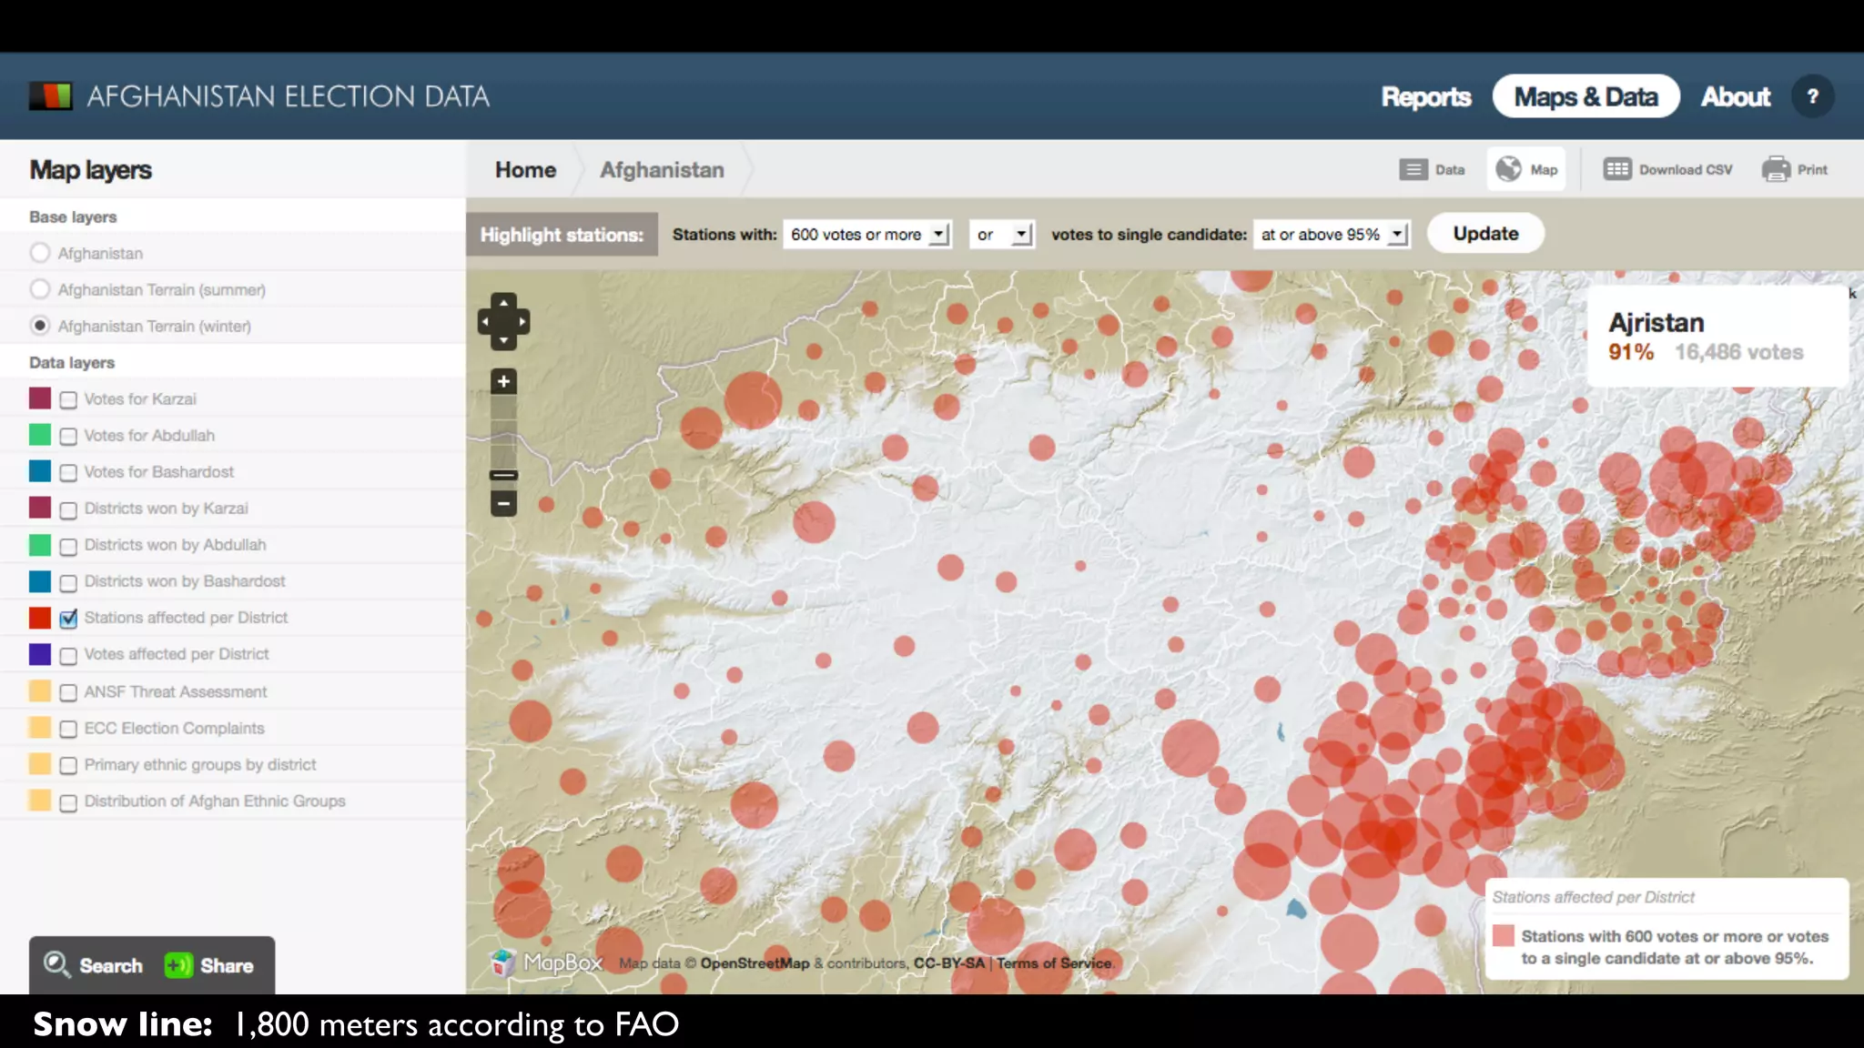1864x1048 pixels.
Task: Click the Download CSV table icon
Action: pos(1617,169)
